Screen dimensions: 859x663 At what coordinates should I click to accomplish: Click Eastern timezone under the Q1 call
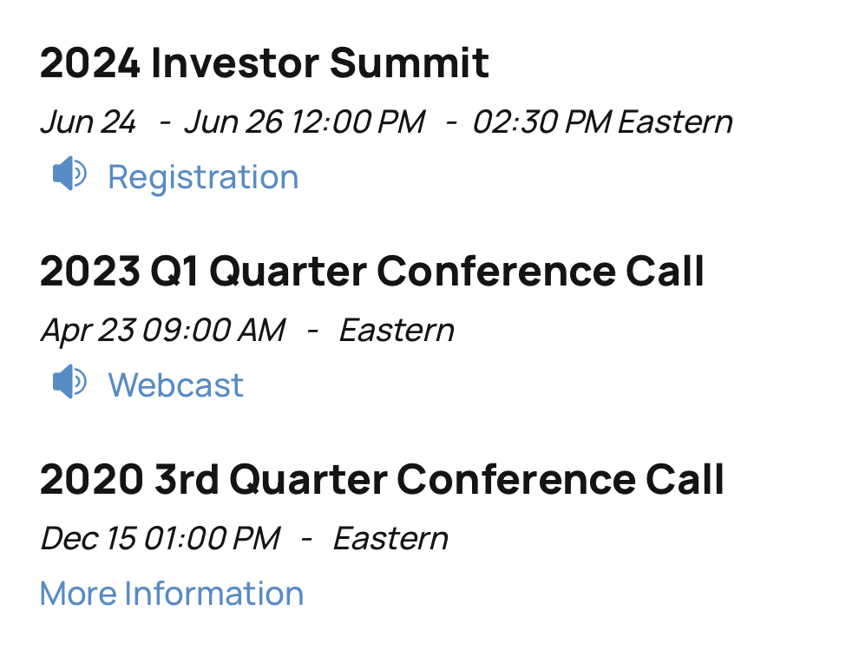tap(397, 331)
